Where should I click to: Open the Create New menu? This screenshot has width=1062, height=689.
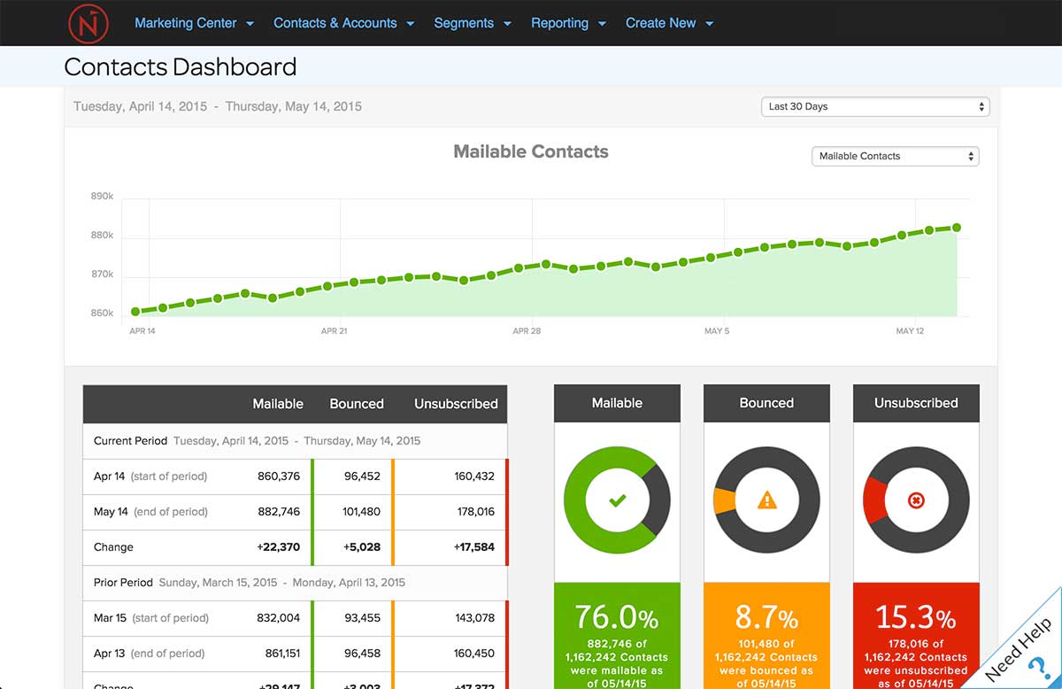(669, 23)
